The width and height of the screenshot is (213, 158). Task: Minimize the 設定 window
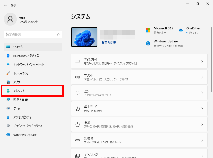(188, 4)
